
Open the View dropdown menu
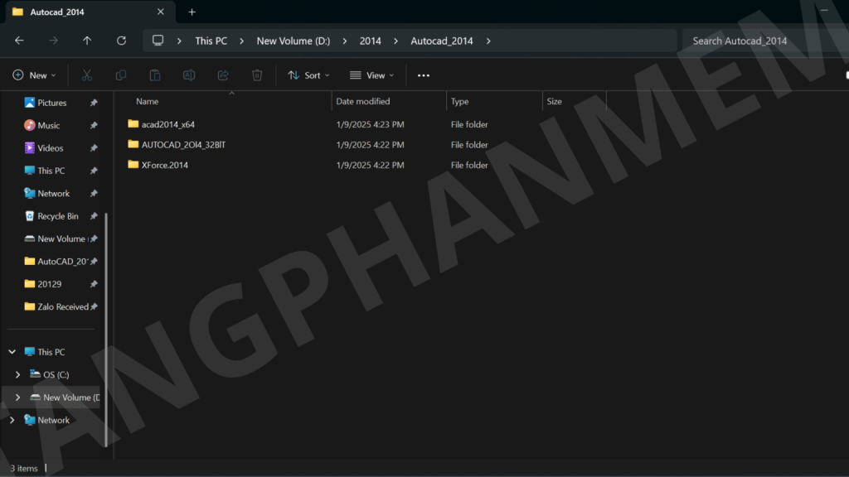point(371,75)
